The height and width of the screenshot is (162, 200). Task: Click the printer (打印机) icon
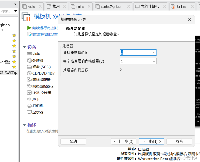tap(29, 106)
